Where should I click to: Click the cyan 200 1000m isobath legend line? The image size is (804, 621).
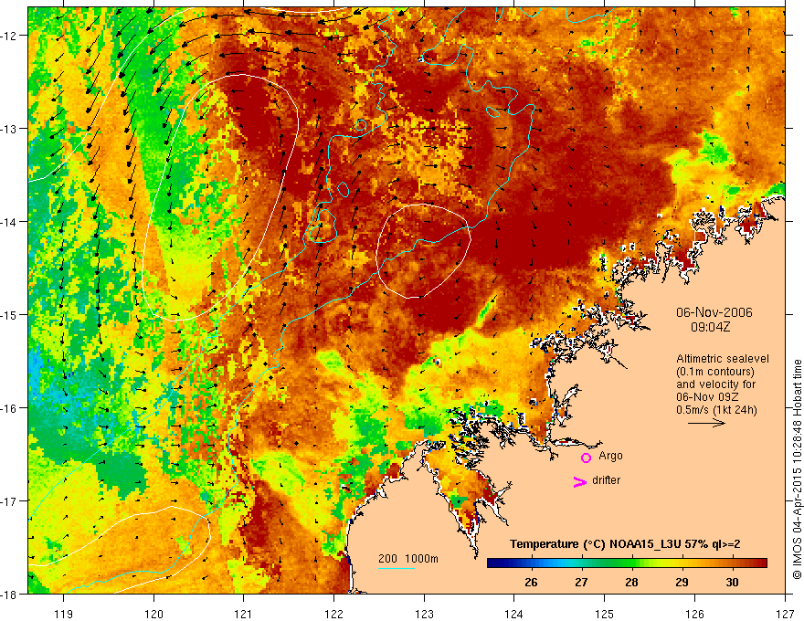coord(397,568)
